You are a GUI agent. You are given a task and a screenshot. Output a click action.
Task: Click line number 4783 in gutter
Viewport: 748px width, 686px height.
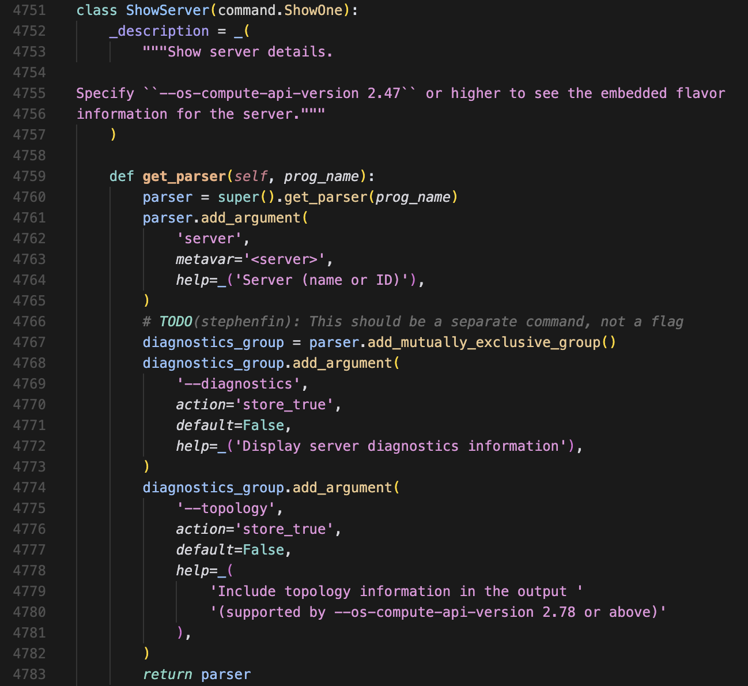click(29, 674)
